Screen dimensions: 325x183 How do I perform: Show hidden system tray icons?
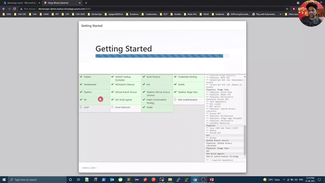[x=284, y=180]
